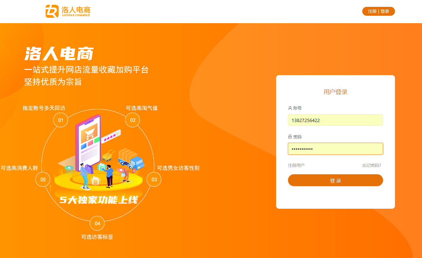Click the Luoren E-Commerce logo icon
This screenshot has width=422, height=258.
[52, 11]
